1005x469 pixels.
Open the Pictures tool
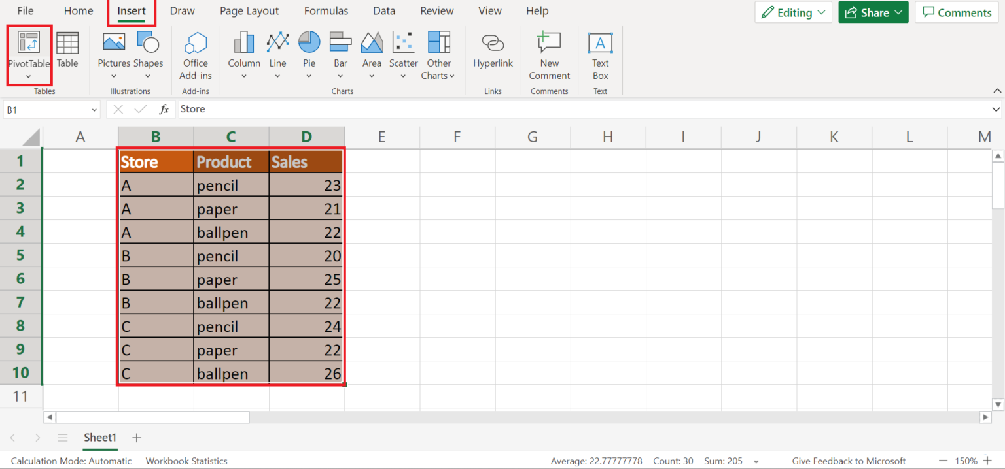113,52
